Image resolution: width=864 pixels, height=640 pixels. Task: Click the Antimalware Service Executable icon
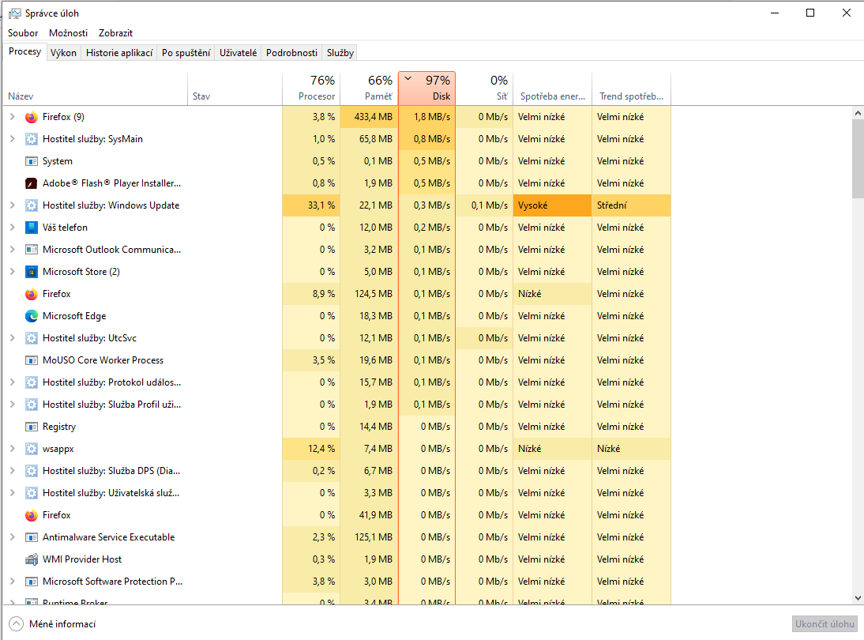click(32, 537)
